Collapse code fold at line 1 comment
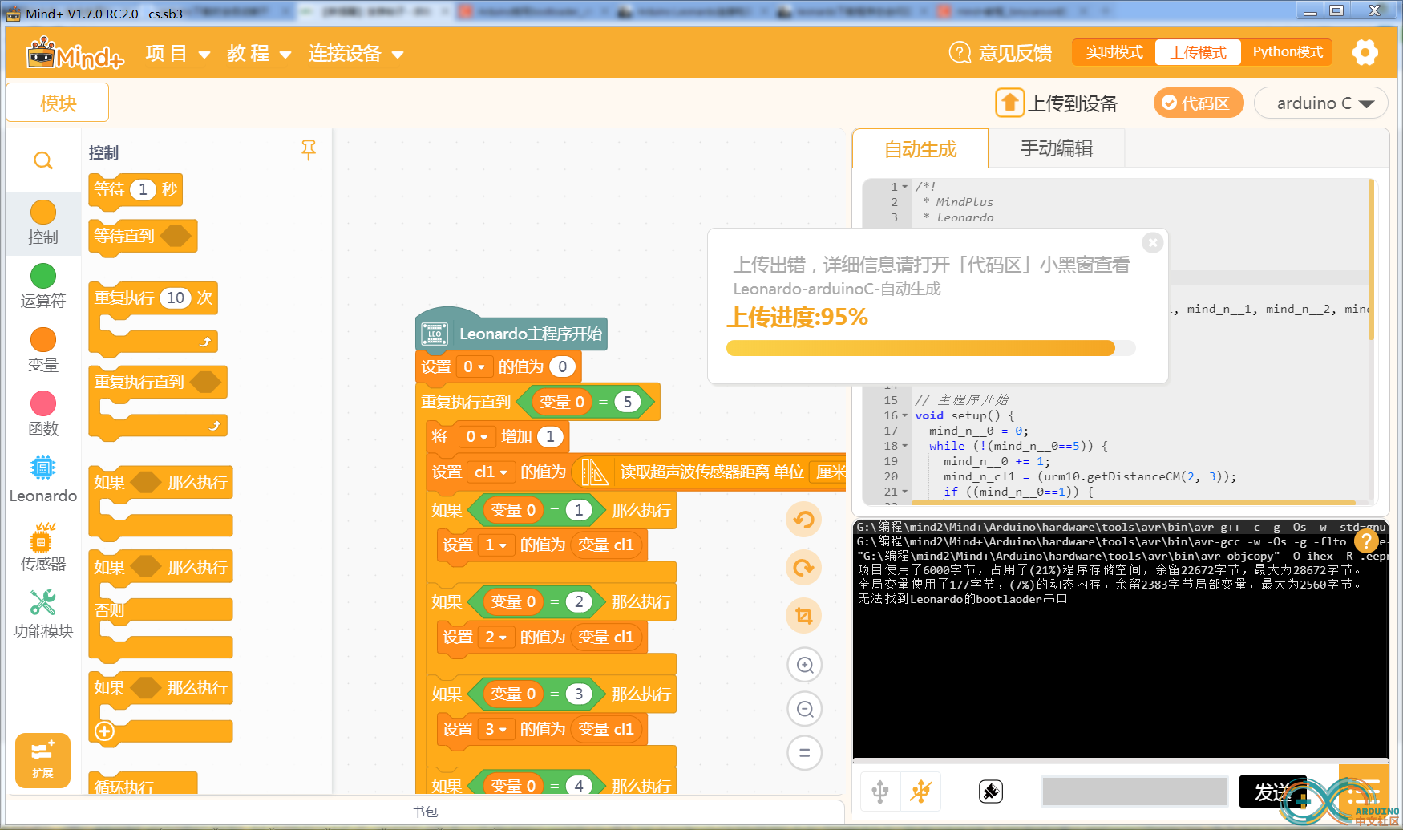This screenshot has width=1403, height=830. pos(905,187)
